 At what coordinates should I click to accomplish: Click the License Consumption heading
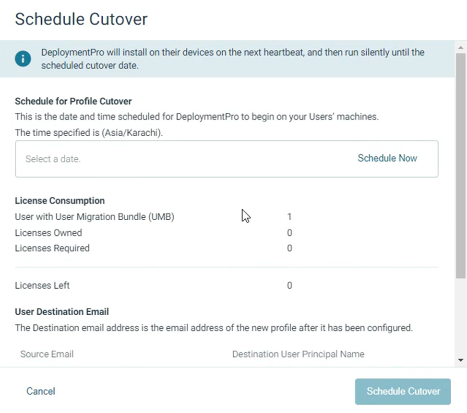click(60, 201)
